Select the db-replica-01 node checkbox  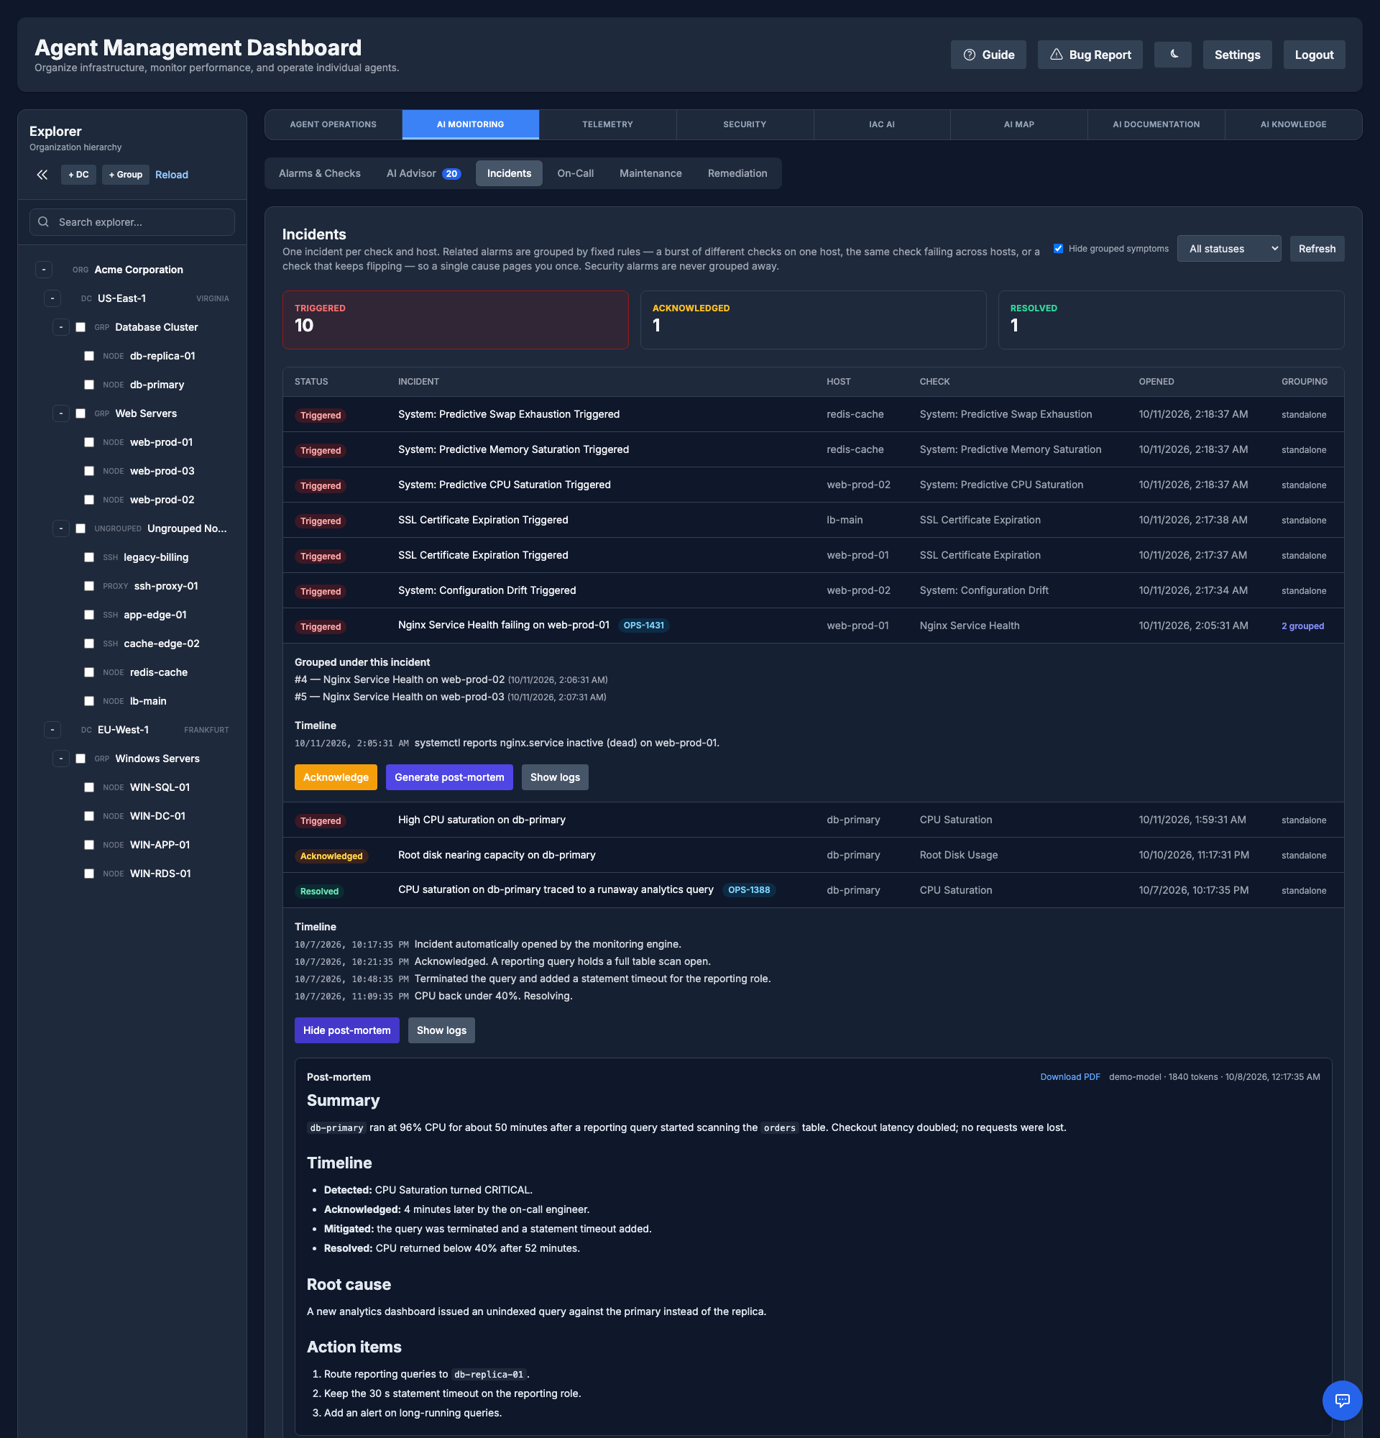pos(88,356)
